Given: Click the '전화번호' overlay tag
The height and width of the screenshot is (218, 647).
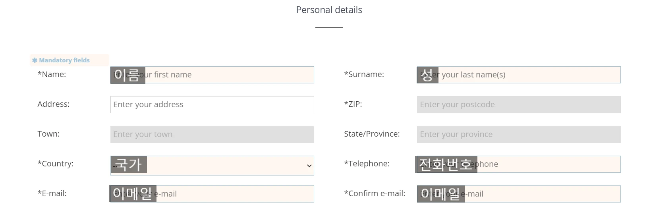Looking at the screenshot, I should click(446, 164).
